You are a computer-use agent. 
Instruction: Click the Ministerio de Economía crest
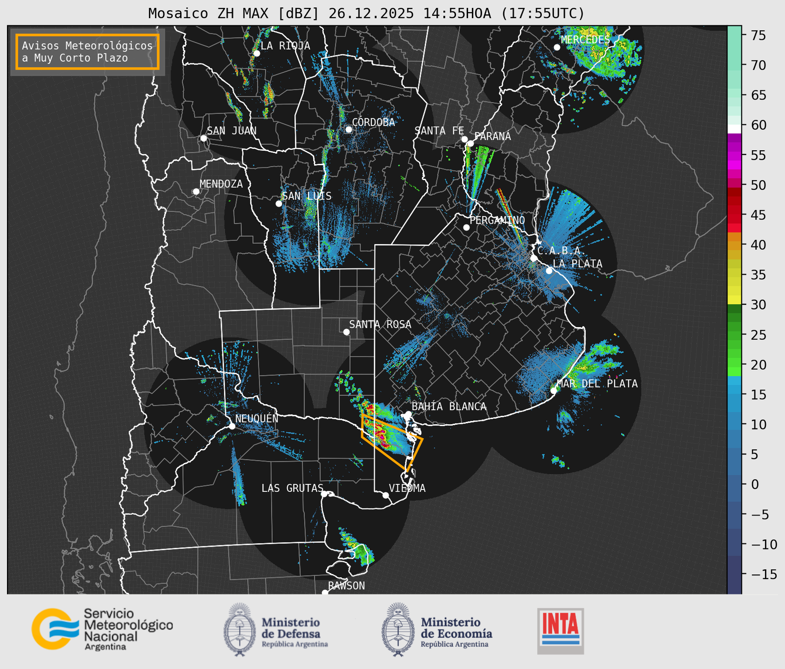pos(397,629)
